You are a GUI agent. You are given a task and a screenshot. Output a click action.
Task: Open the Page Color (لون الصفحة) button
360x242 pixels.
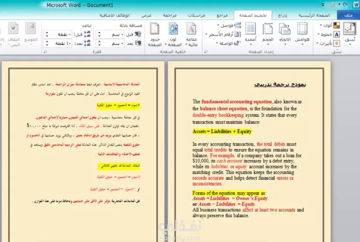[x=173, y=34]
